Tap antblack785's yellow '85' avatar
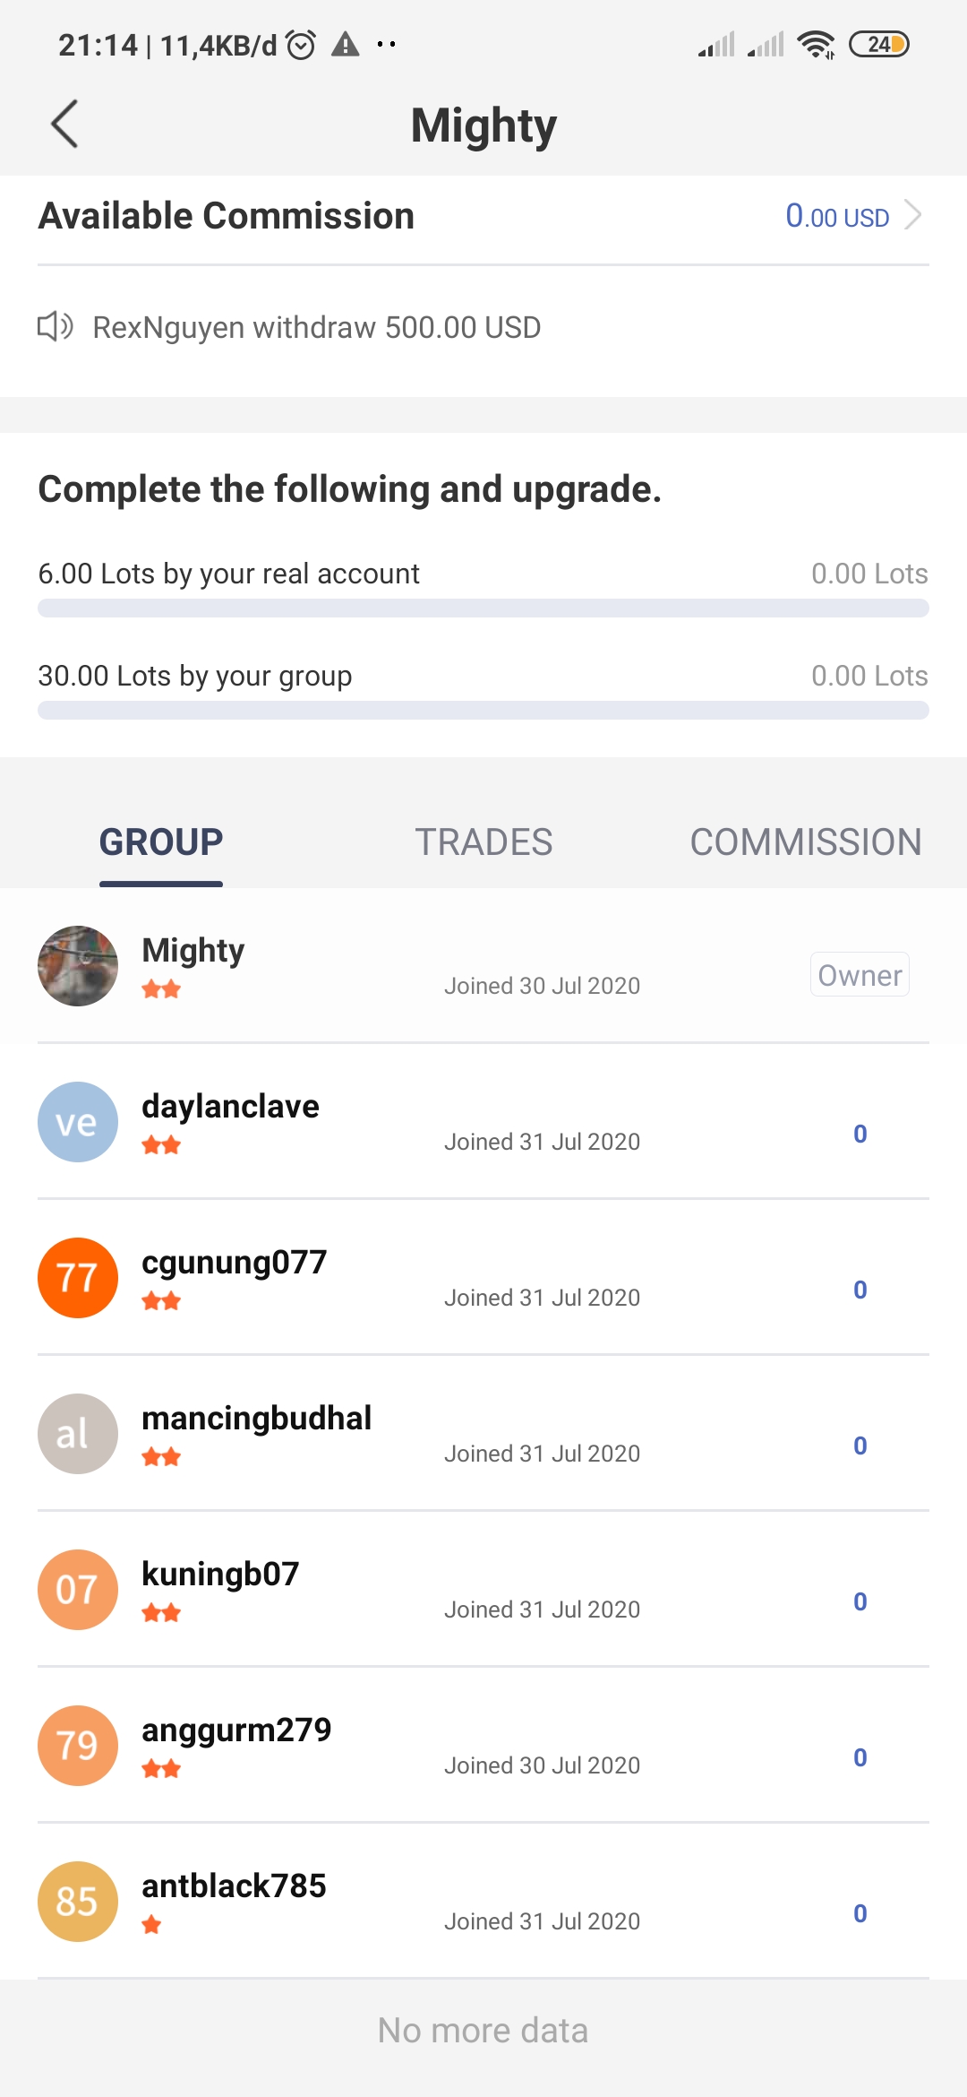Image resolution: width=967 pixels, height=2097 pixels. click(78, 1902)
